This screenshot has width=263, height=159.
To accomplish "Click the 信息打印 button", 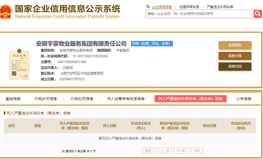I will (235, 67).
